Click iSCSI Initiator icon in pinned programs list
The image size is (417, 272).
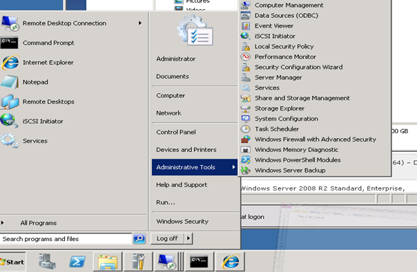point(9,121)
